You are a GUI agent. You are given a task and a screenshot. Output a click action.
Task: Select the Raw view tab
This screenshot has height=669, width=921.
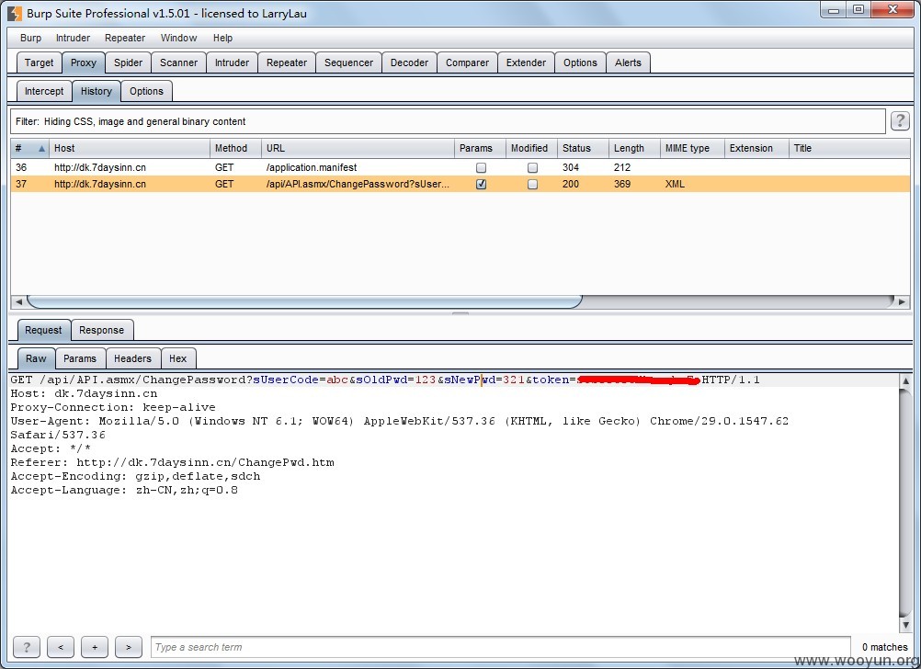pyautogui.click(x=36, y=358)
